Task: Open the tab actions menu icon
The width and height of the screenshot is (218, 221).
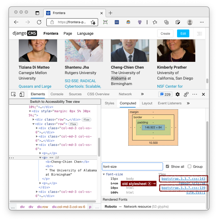Action: coord(37,13)
